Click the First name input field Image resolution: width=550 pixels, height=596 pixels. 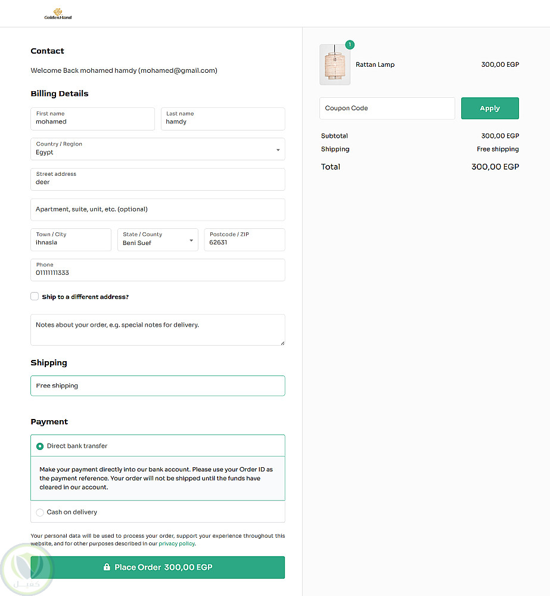click(x=92, y=119)
